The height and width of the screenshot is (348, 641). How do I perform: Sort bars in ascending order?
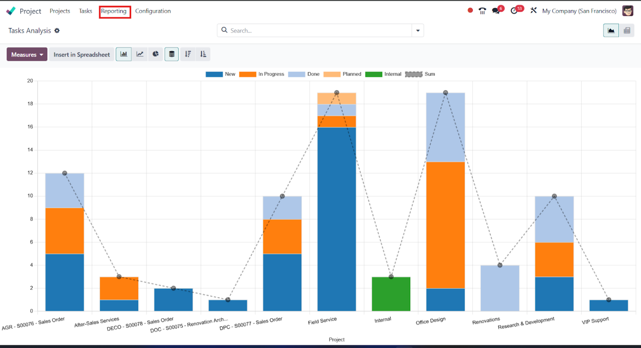[203, 54]
